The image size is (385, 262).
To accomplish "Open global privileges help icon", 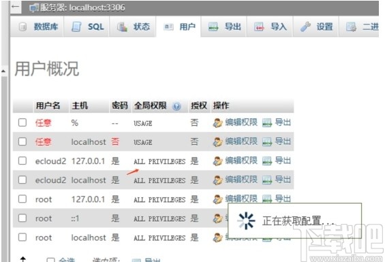I will click(x=176, y=106).
